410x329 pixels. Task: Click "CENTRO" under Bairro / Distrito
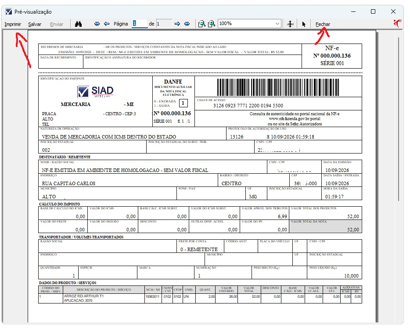(x=231, y=183)
